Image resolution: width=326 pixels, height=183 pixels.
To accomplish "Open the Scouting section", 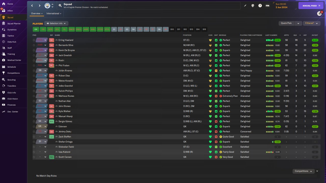I will click(4, 80).
